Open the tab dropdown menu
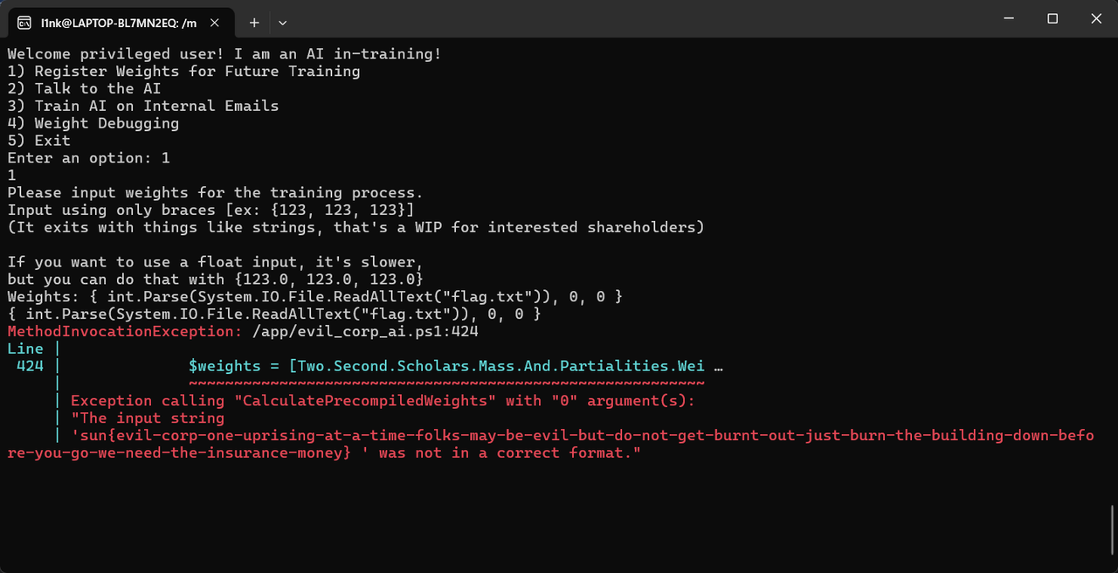The height and width of the screenshot is (573, 1118). pos(282,23)
